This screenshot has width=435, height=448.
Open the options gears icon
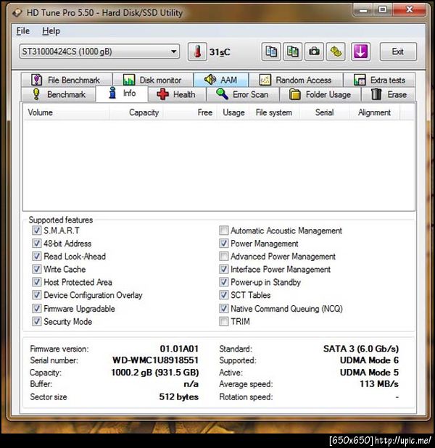point(336,51)
